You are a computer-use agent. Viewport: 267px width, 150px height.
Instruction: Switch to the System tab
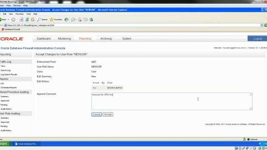click(x=127, y=39)
